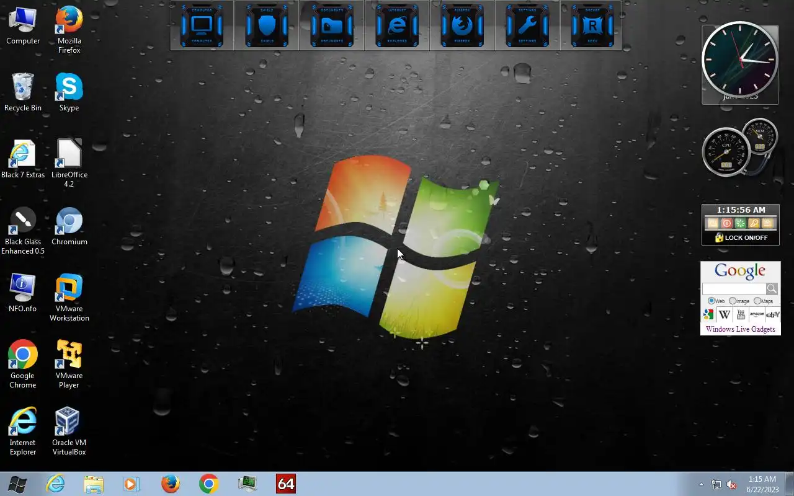Click the network tray icon

click(716, 484)
